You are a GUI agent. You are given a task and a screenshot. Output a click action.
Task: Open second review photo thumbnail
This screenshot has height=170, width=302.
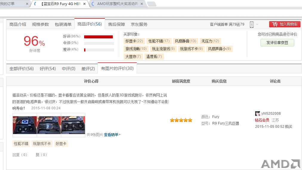tap(49, 125)
